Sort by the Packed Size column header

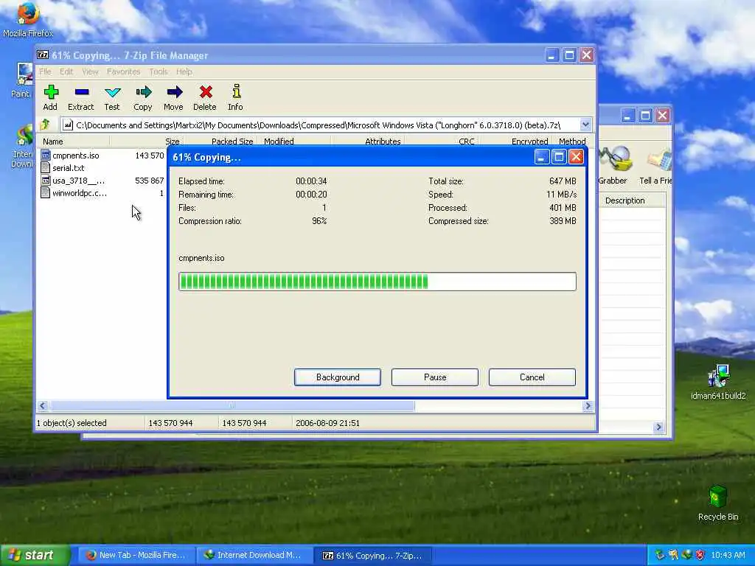pos(220,141)
